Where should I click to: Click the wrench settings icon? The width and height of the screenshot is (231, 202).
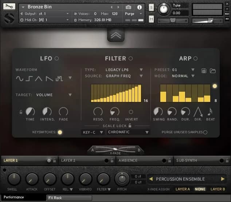[x=9, y=6]
